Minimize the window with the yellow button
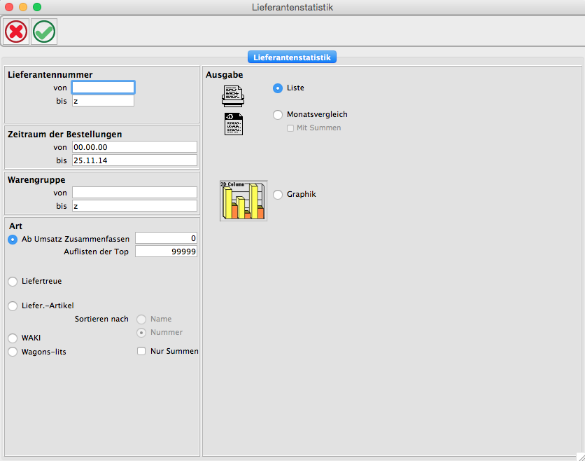Image resolution: width=585 pixels, height=461 pixels. [23, 7]
